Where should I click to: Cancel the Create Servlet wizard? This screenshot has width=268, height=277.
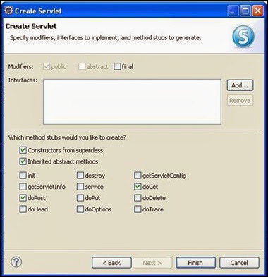click(x=239, y=263)
